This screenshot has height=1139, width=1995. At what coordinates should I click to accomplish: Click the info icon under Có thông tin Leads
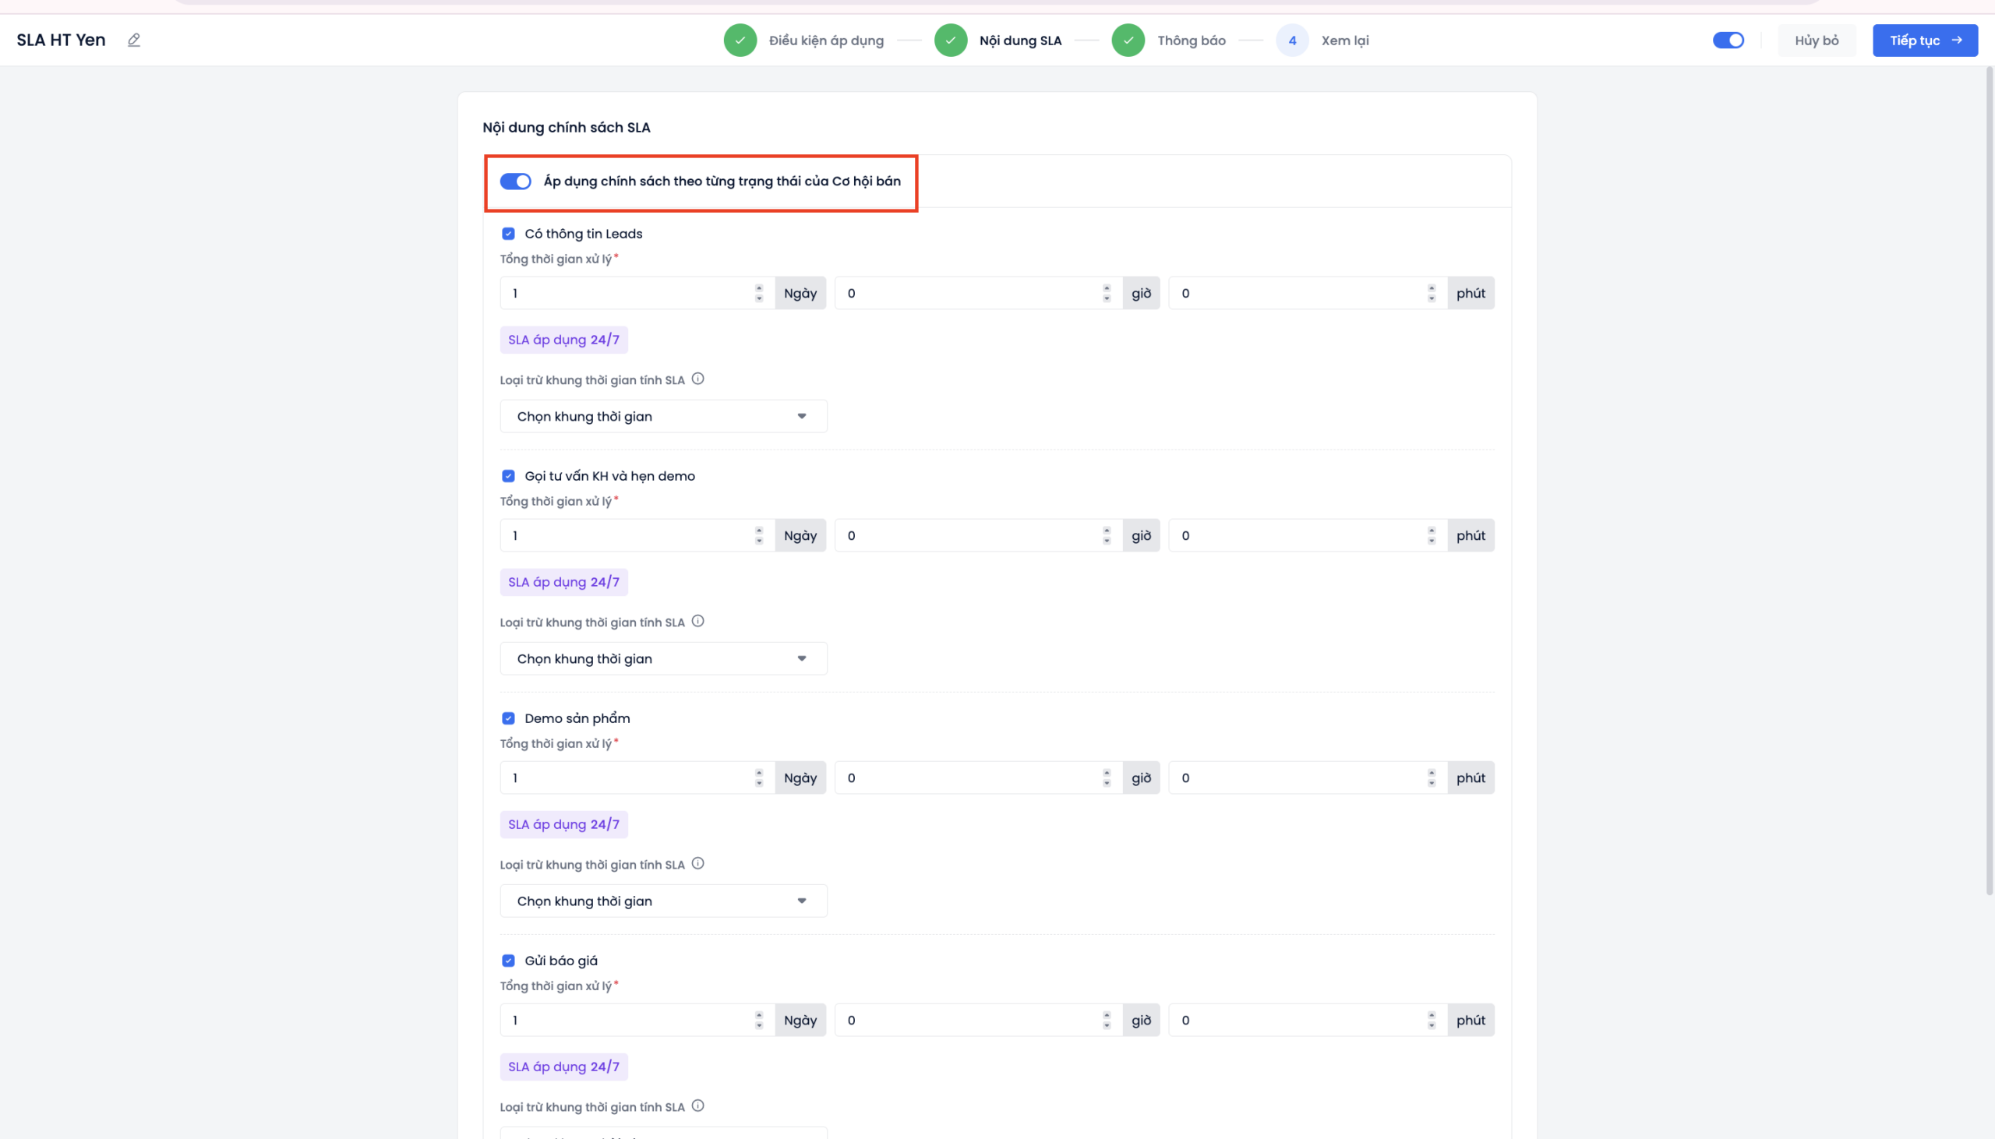click(697, 379)
